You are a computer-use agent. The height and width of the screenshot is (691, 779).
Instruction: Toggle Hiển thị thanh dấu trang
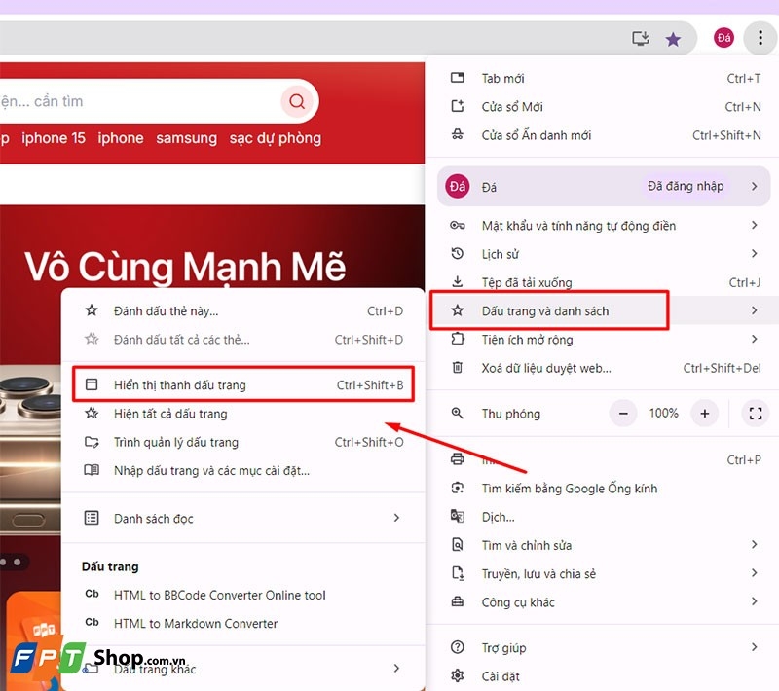tap(243, 384)
